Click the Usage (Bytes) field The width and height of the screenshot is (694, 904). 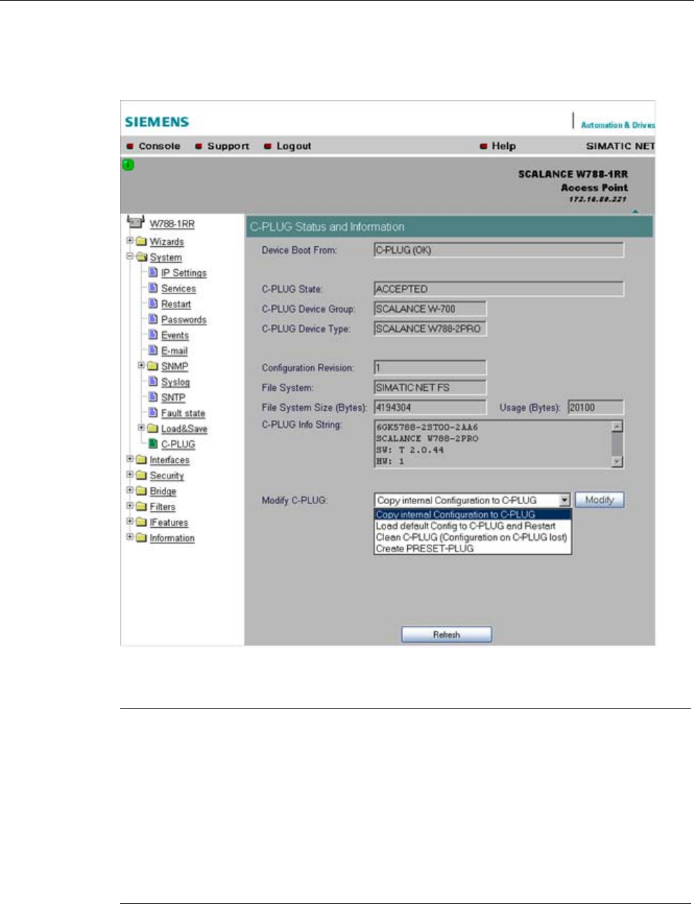point(596,407)
